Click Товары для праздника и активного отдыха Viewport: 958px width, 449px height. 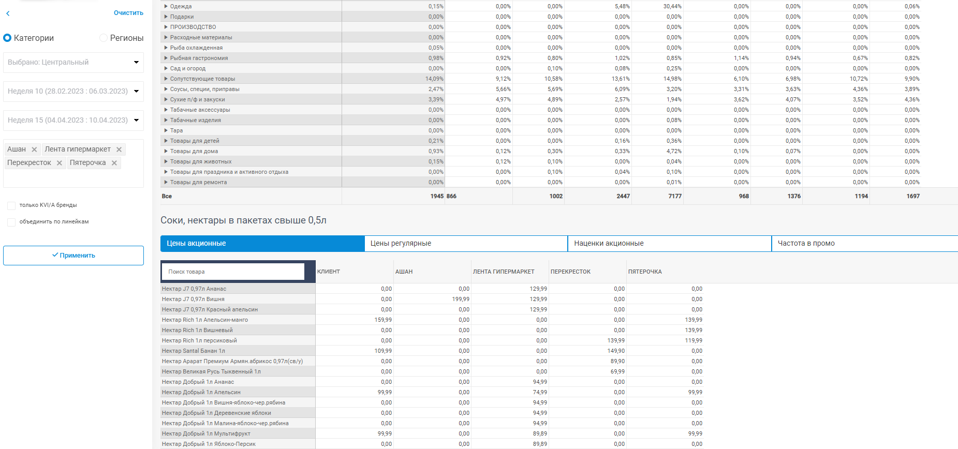[229, 172]
